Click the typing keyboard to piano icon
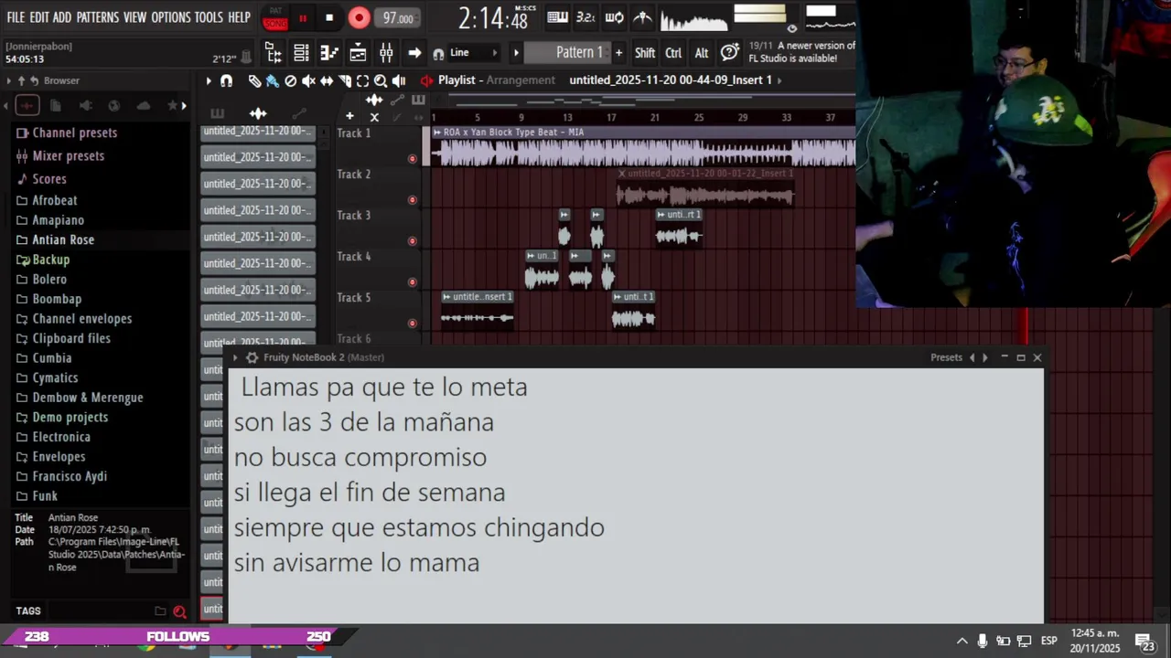 [x=556, y=17]
